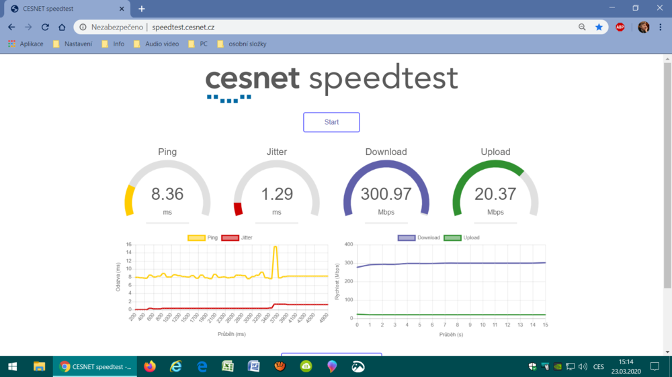
Task: Open the Nastavení bookmarks folder
Action: click(x=73, y=44)
